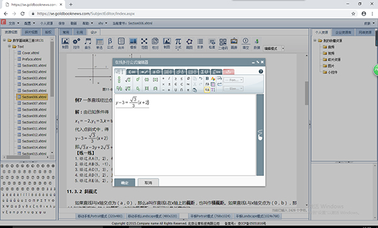Viewport: 378px width, 228px height.
Task: Open the Size dropdown in the formula editor
Action: click(x=233, y=89)
